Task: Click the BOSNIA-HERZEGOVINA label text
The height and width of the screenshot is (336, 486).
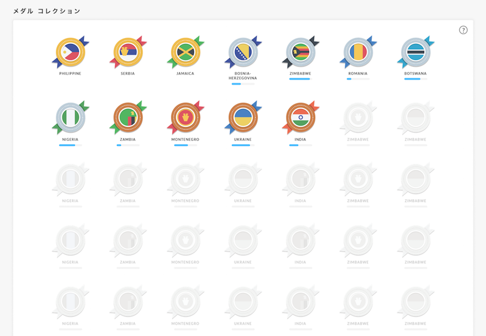Action: [x=243, y=76]
